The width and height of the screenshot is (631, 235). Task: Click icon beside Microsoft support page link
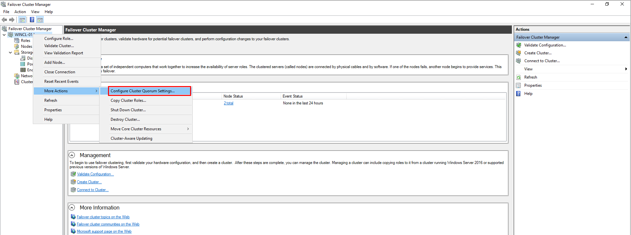click(73, 231)
